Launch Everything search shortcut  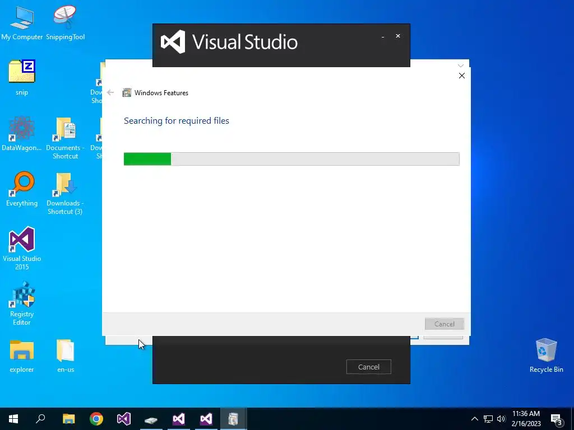[x=22, y=189]
